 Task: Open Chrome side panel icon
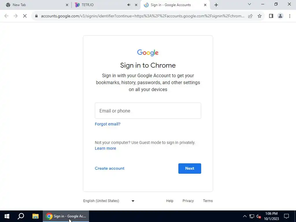tap(271, 16)
